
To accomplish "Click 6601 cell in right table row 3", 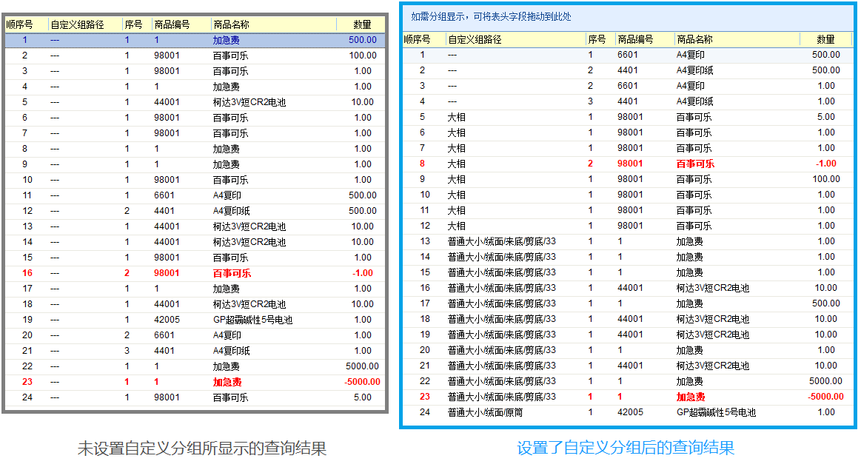I will [628, 86].
